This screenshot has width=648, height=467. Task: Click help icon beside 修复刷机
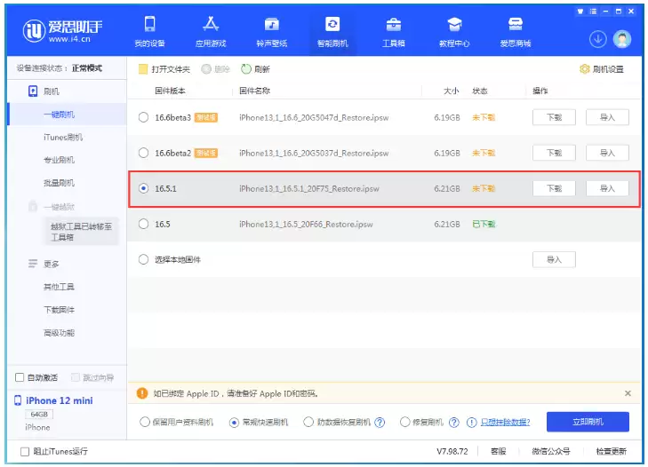point(453,423)
